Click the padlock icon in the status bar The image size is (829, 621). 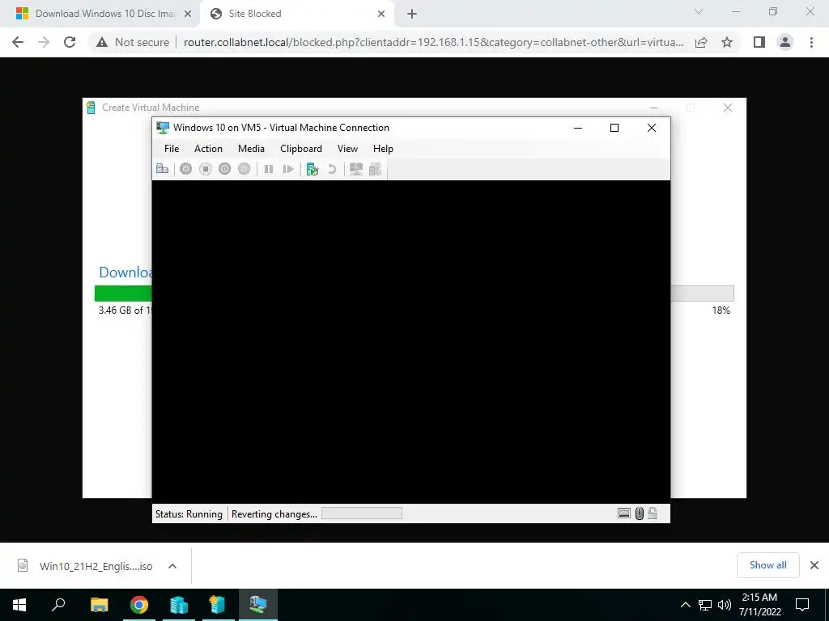(x=653, y=513)
